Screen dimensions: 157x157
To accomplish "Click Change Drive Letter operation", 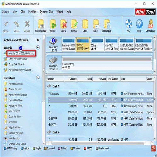I will click(17, 144).
